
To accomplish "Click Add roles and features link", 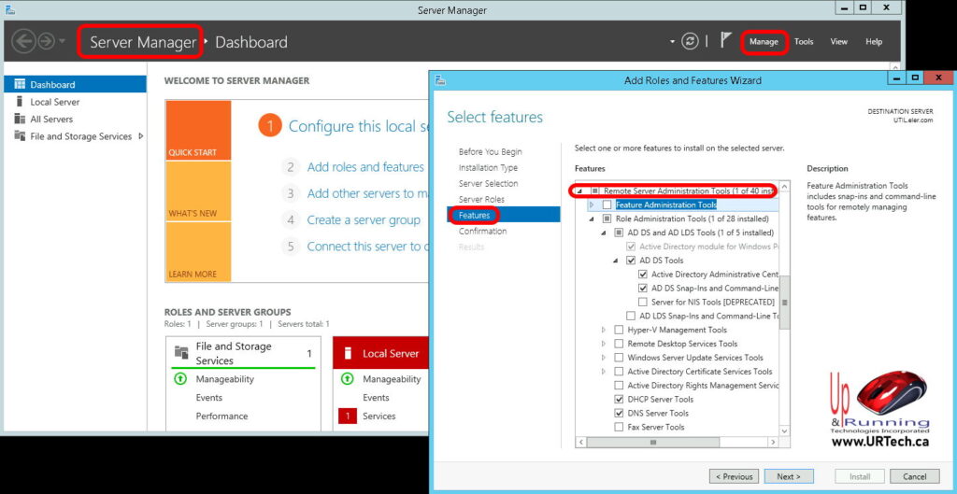I will tap(365, 167).
